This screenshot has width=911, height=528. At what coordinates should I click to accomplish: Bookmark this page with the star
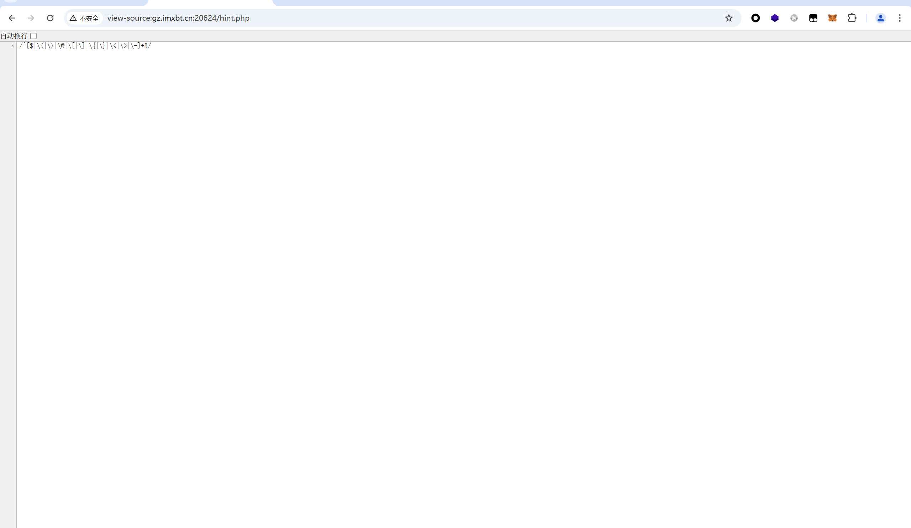coord(728,18)
